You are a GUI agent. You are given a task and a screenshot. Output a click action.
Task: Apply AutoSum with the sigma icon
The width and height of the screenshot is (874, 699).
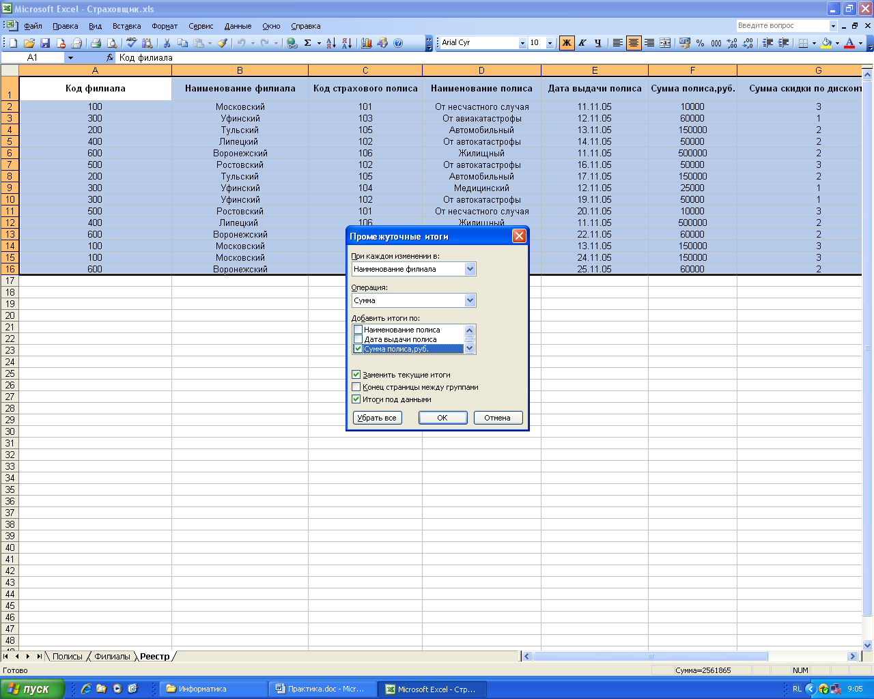[307, 43]
